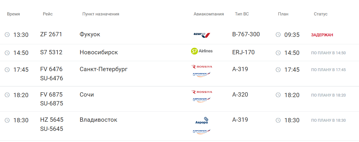Screen dimensions: 359x142
Task: Click the Статус column header
Action: (x=321, y=14)
